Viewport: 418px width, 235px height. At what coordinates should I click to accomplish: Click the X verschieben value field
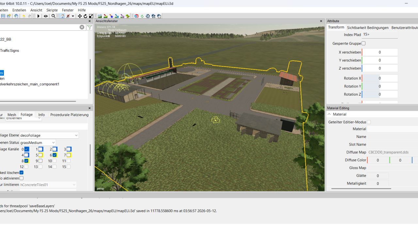point(380,52)
